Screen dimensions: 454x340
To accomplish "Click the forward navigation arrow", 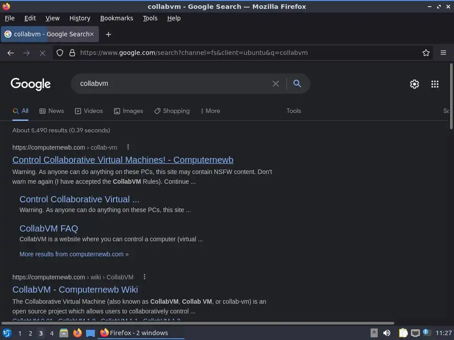I will 27,53.
